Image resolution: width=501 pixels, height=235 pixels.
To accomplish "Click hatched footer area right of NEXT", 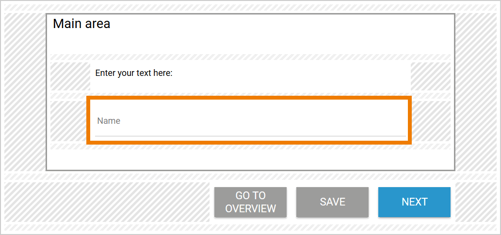I will (x=476, y=202).
